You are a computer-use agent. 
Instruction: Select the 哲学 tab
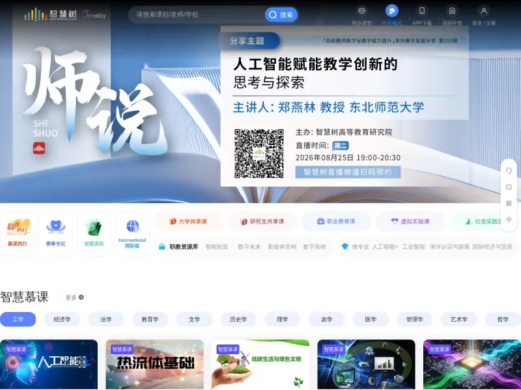click(x=503, y=319)
